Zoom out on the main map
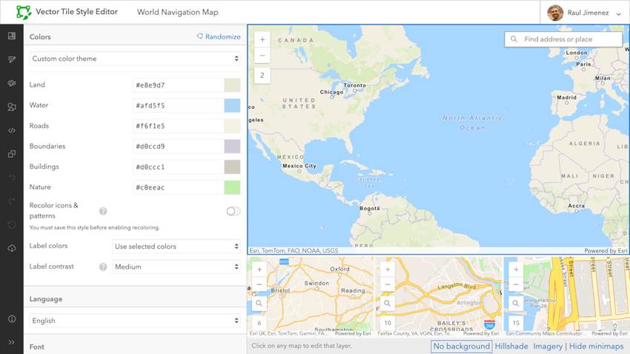630x354 pixels. coord(262,55)
